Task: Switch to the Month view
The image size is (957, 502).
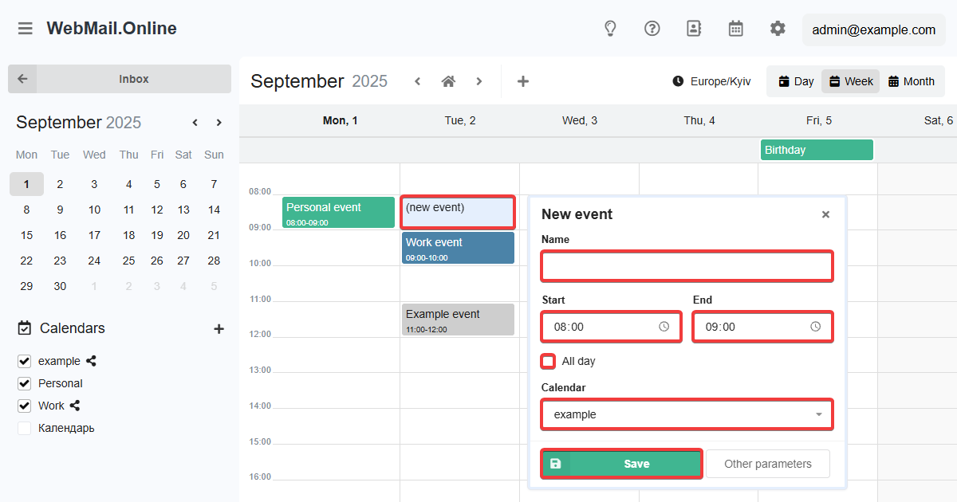Action: pos(911,81)
